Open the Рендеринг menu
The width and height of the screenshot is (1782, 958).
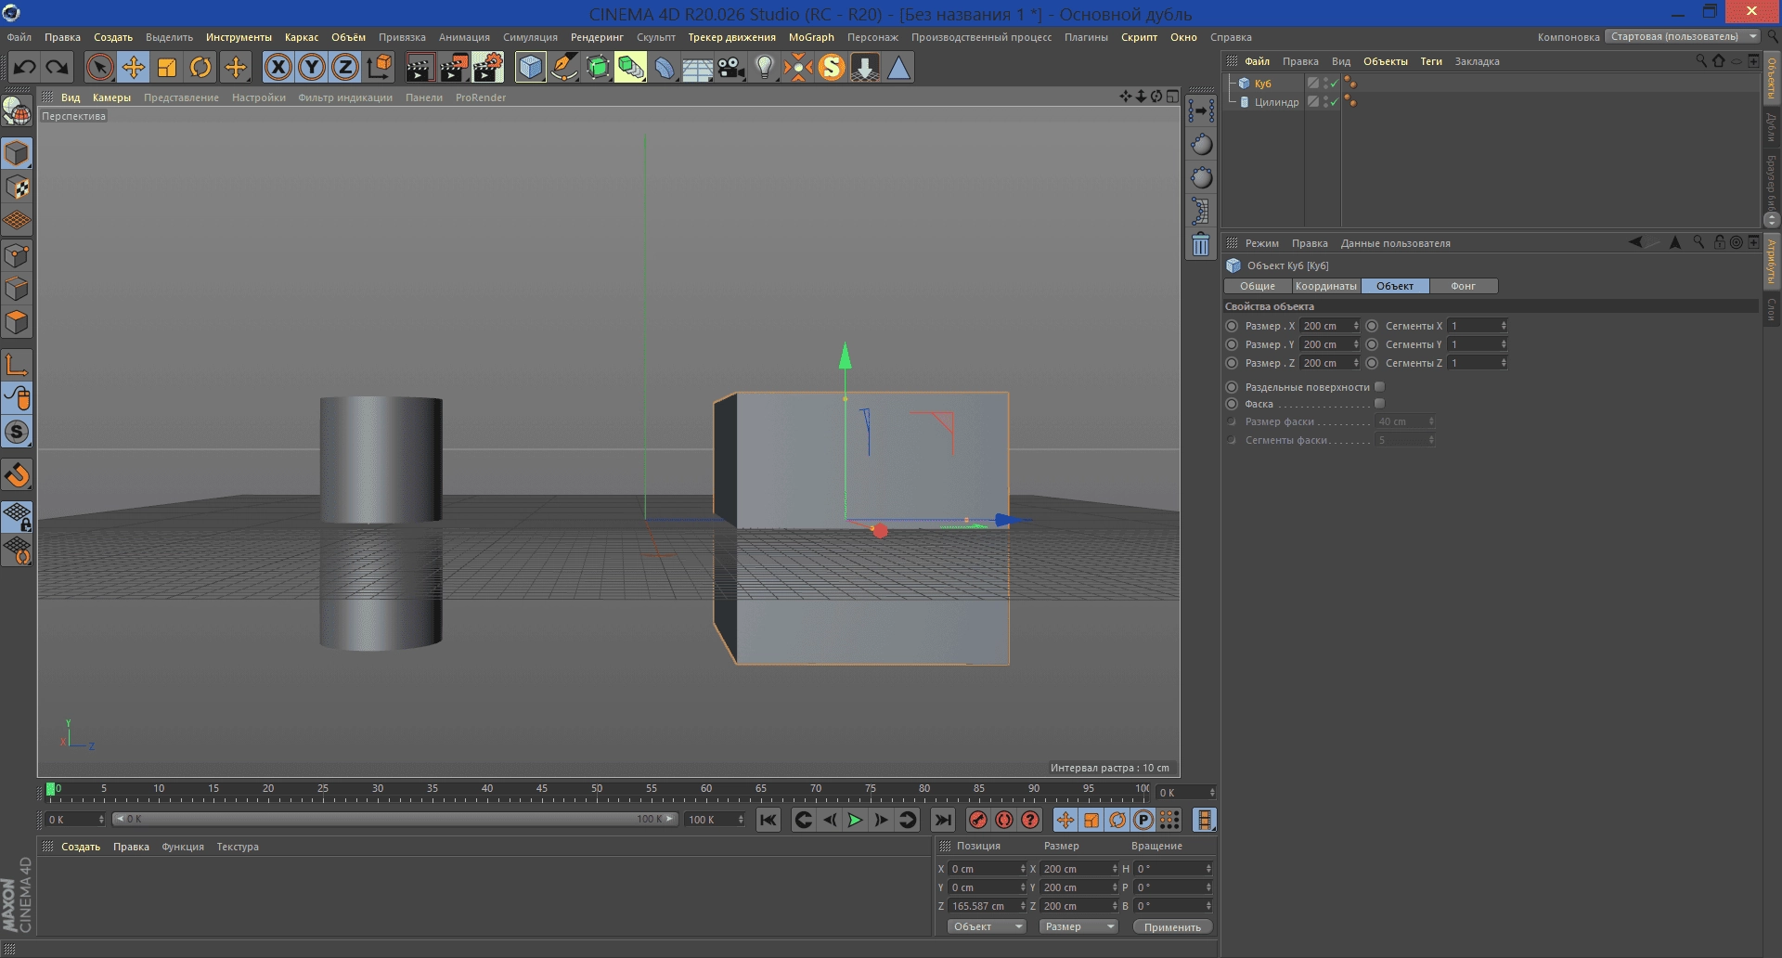(597, 37)
